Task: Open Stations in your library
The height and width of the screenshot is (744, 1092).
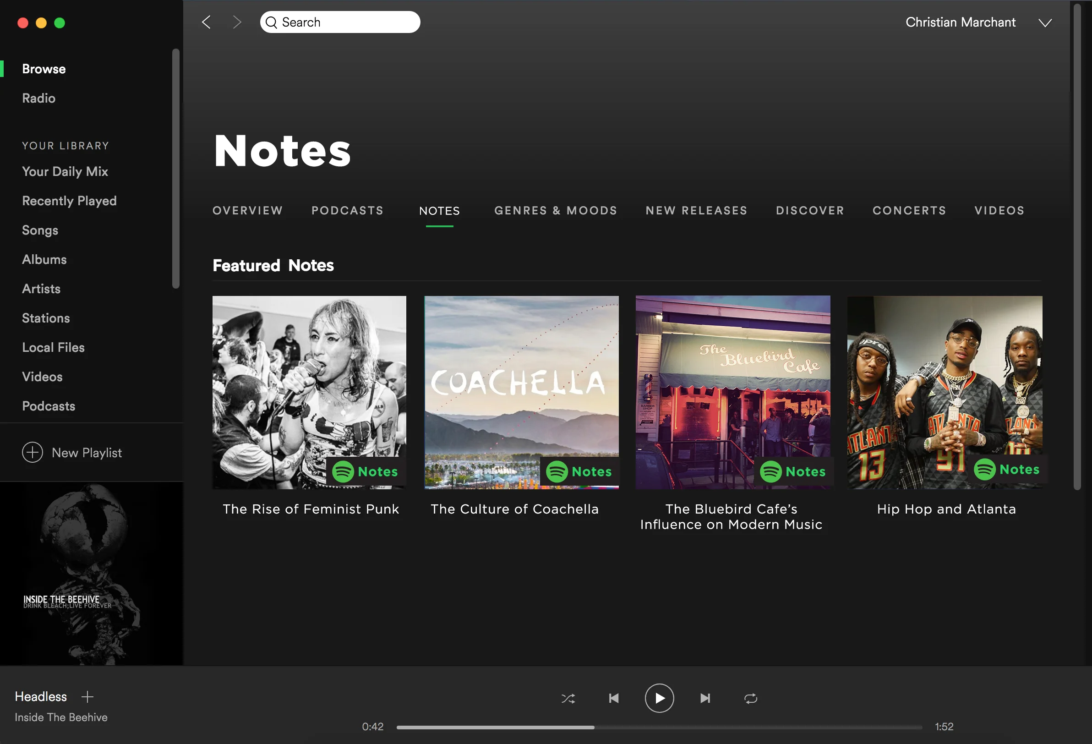Action: click(46, 318)
